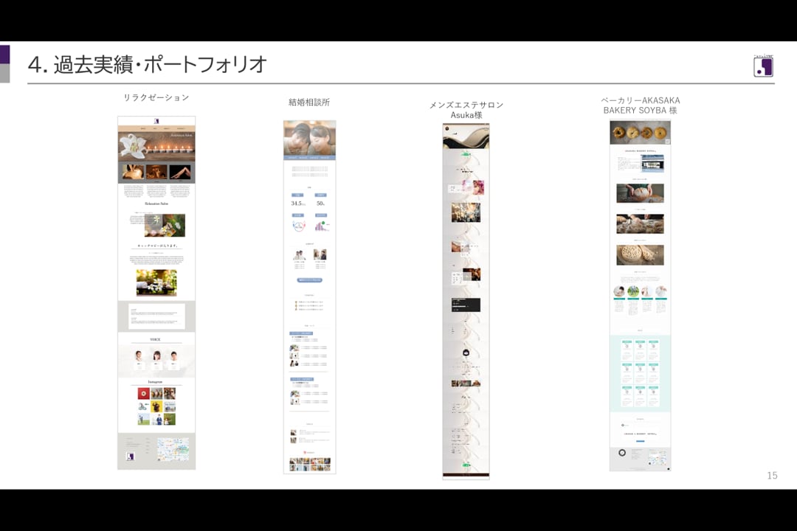Select the リラクゼーション caption text

pos(156,97)
